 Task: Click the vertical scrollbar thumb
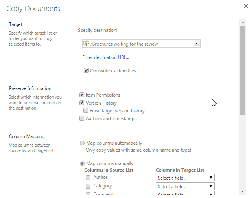point(242,70)
